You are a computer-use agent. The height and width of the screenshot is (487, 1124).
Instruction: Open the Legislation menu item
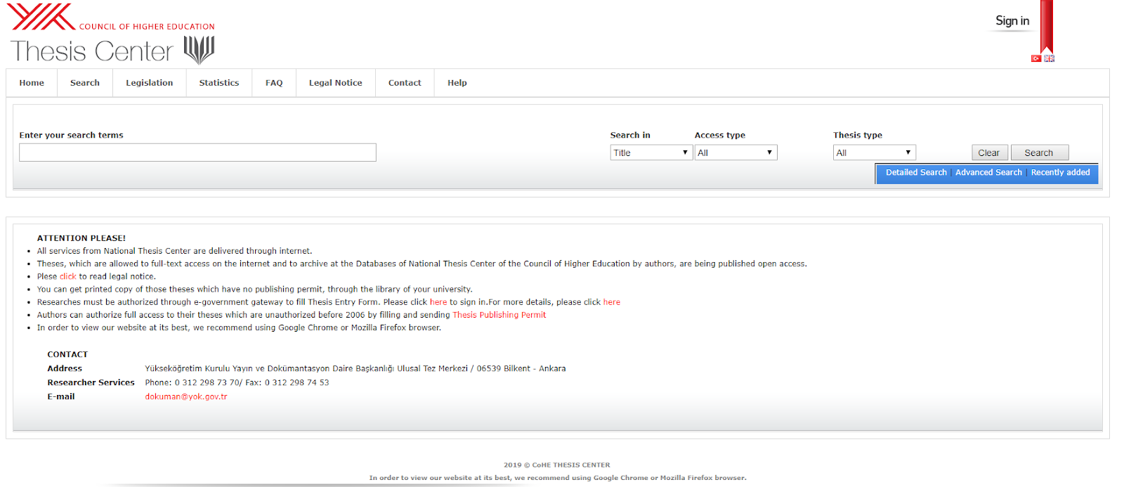coord(150,83)
